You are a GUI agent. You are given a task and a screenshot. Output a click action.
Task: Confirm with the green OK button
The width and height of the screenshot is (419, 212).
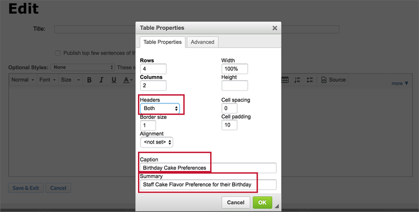click(x=262, y=203)
